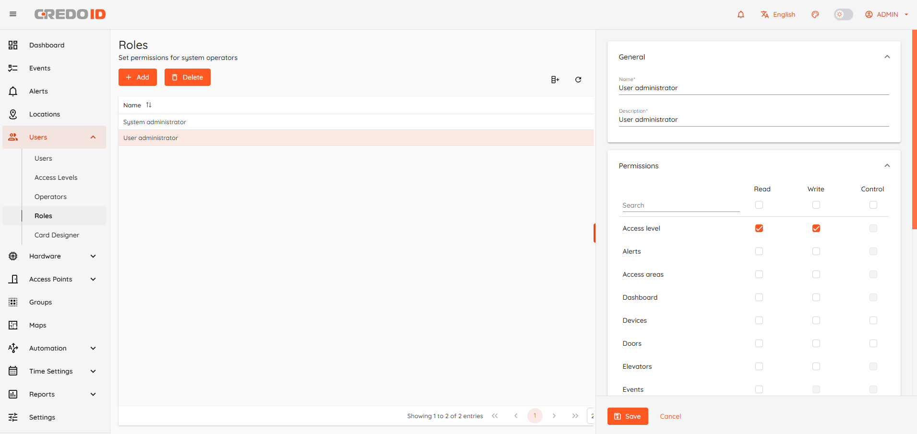Click the permissions Search field
917x434 pixels.
pos(681,205)
